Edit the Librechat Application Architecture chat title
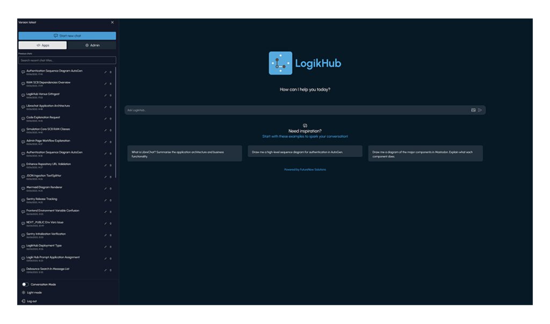The width and height of the screenshot is (550, 324). click(x=105, y=107)
